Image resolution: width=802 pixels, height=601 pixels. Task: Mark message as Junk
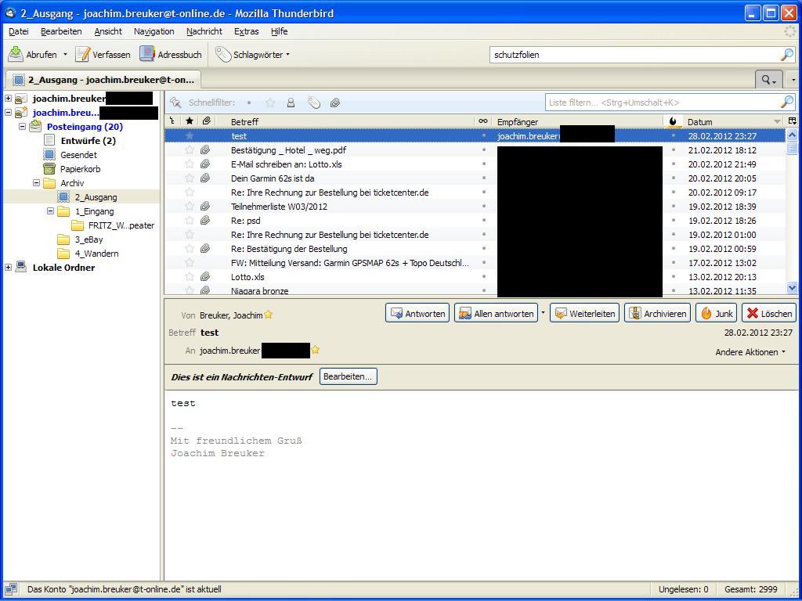tap(716, 313)
